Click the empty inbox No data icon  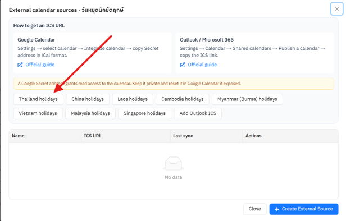pyautogui.click(x=174, y=163)
